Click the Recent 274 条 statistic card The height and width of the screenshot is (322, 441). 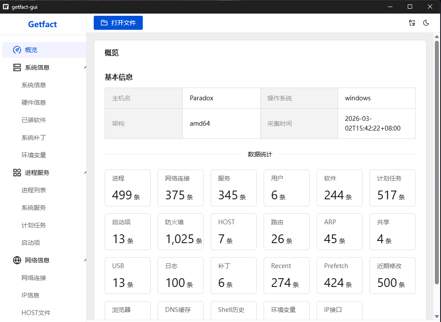[x=286, y=276]
